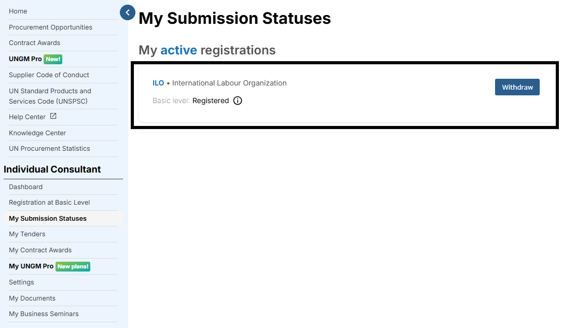The image size is (562, 328).
Task: Open the Individual Consultant Dashboard
Action: tap(25, 187)
